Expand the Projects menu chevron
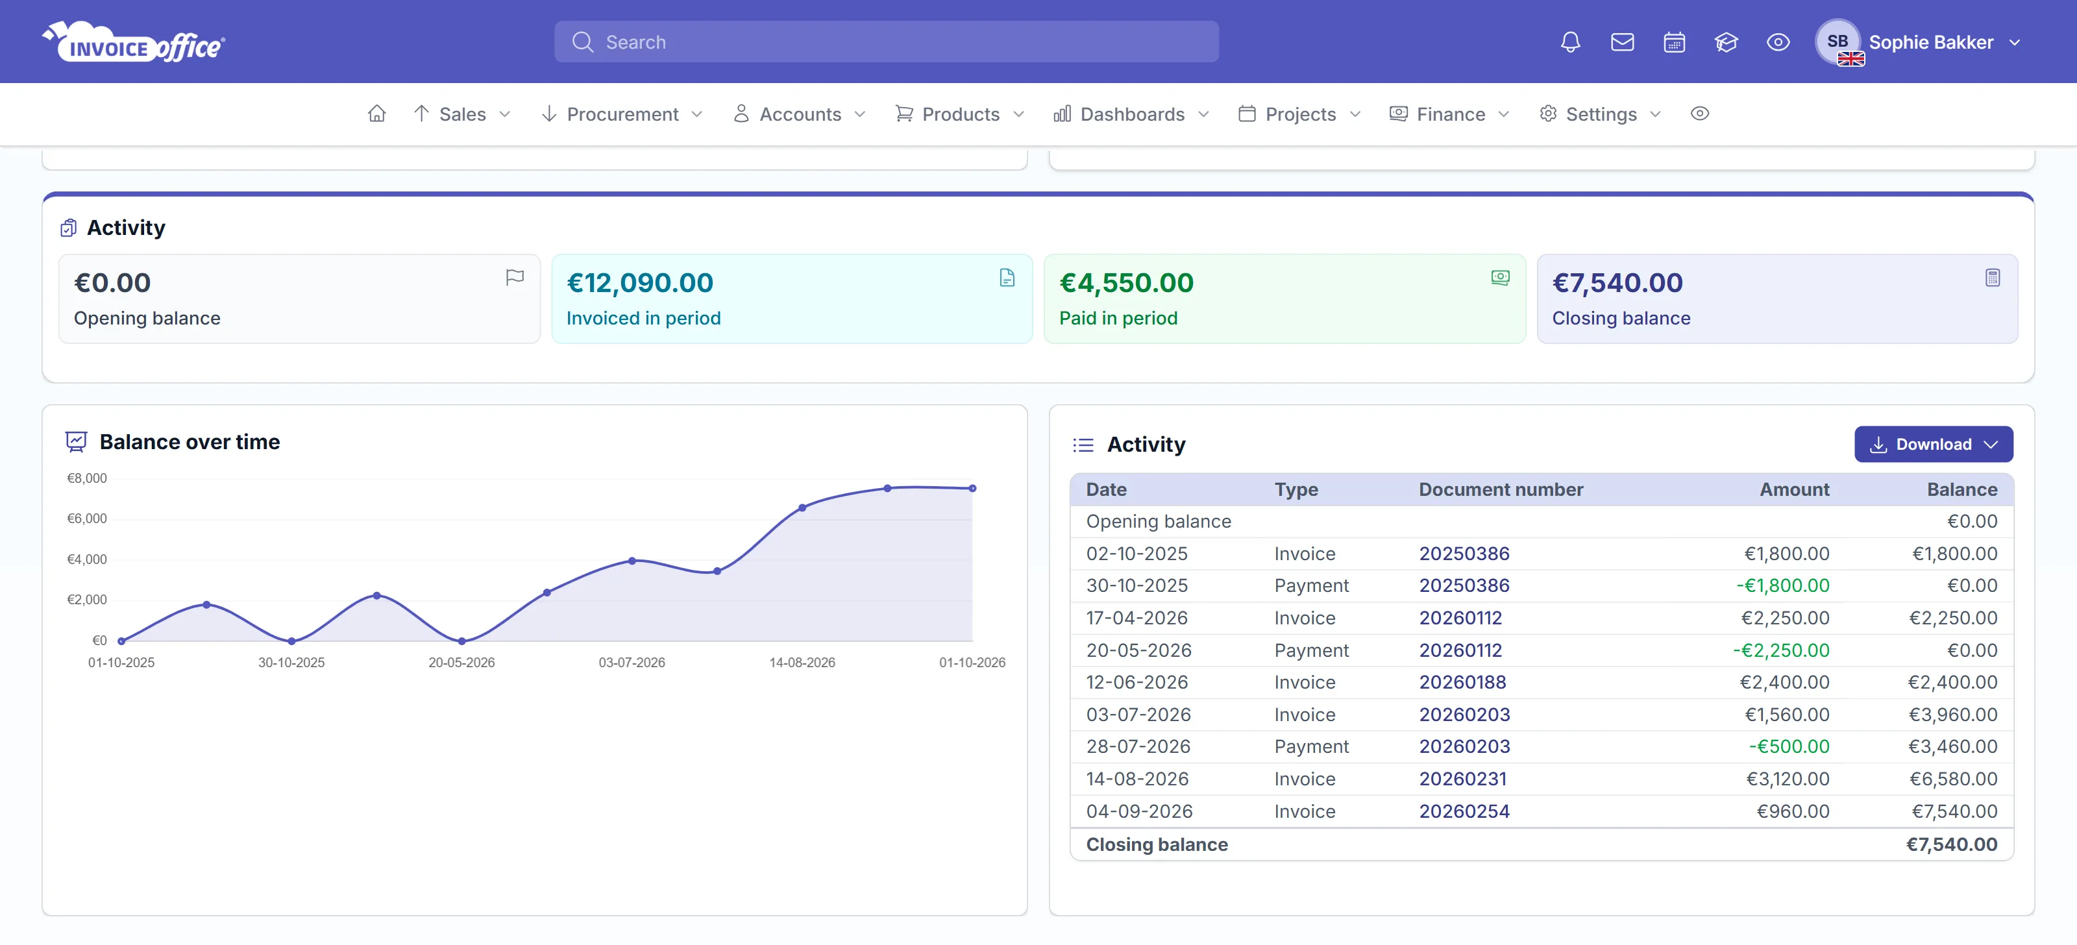This screenshot has width=2077, height=945. 1355,114
